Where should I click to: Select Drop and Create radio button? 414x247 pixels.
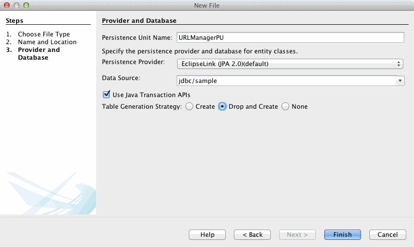tap(222, 106)
